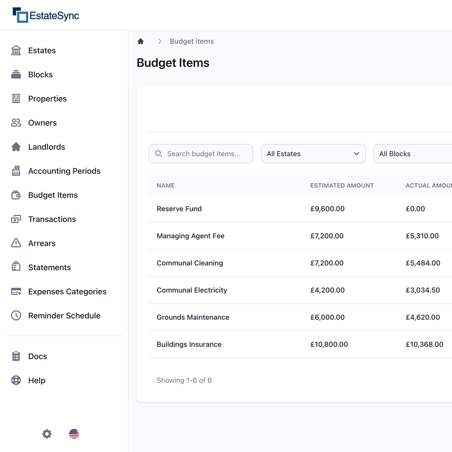Click the £5,484.00 actual amount
The width and height of the screenshot is (452, 452).
(423, 263)
